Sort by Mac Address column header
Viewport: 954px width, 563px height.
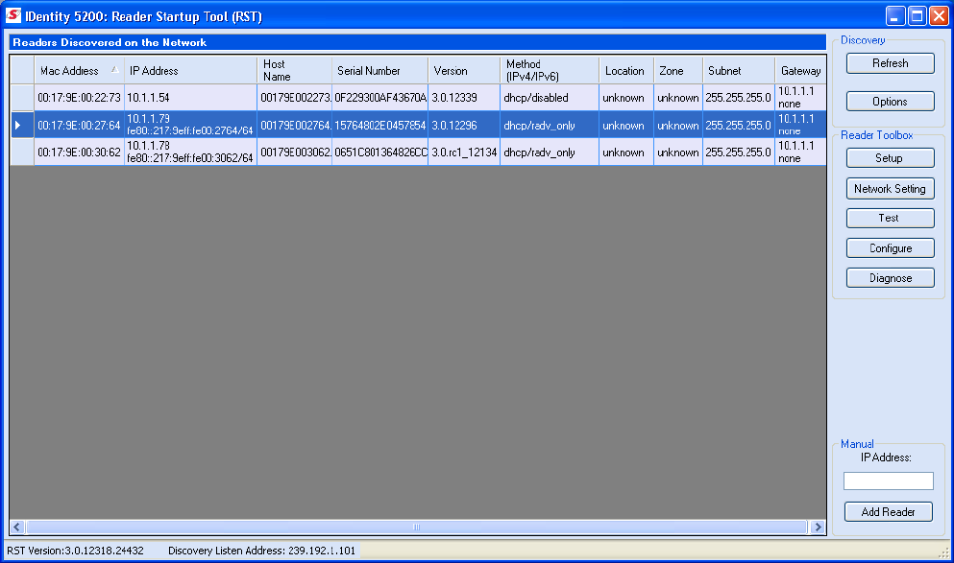(79, 70)
